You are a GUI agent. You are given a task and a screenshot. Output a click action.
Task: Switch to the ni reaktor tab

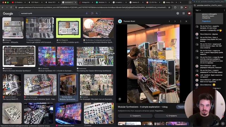[119, 2]
